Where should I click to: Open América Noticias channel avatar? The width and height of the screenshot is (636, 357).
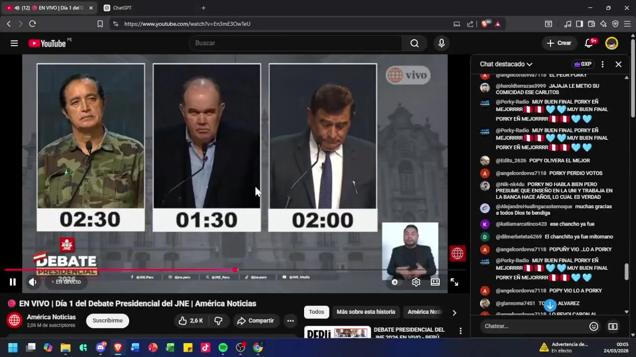(x=14, y=320)
